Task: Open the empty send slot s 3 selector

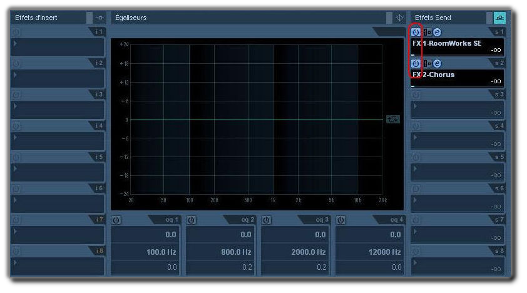Action: pyautogui.click(x=457, y=110)
